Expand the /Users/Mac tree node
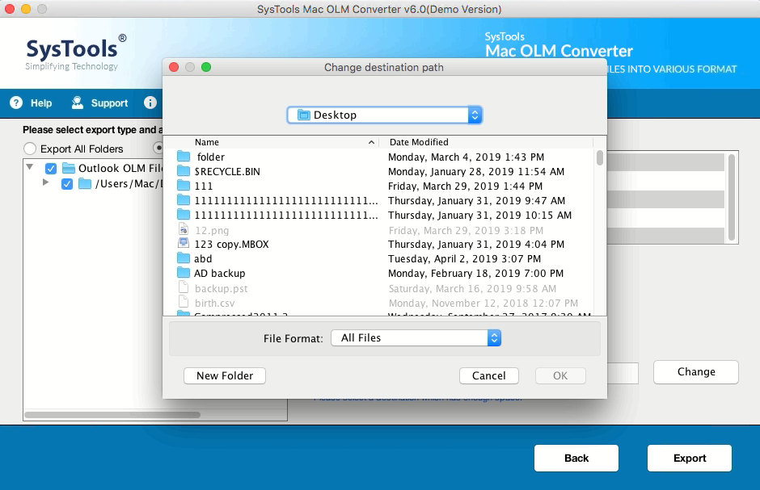 coord(46,183)
